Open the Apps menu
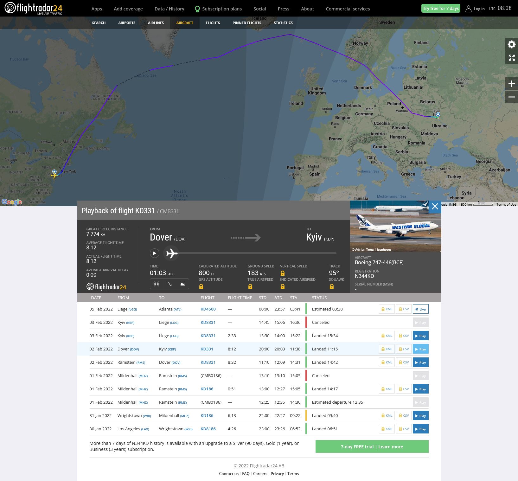 coord(97,9)
